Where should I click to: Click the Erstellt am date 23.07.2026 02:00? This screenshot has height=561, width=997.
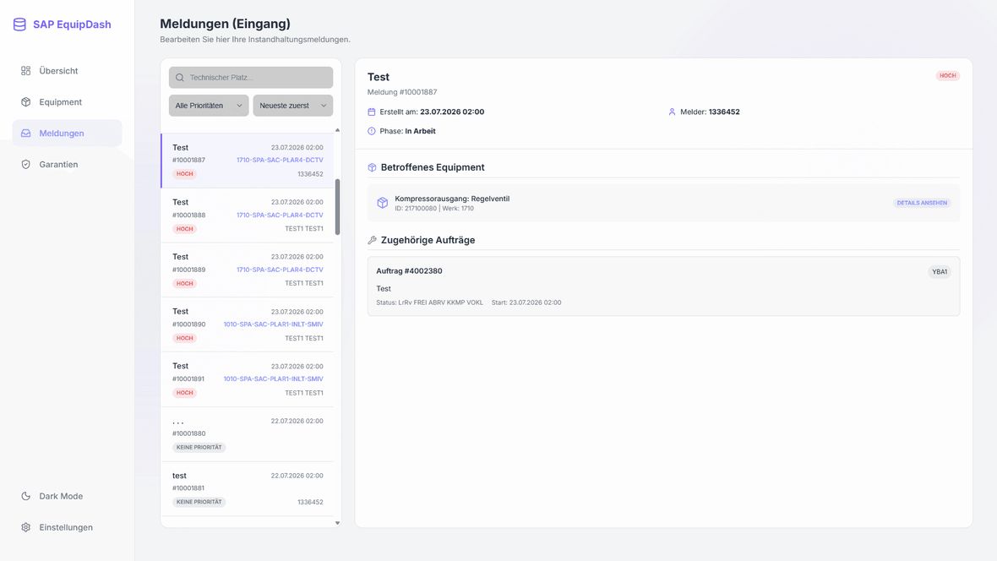tap(452, 112)
